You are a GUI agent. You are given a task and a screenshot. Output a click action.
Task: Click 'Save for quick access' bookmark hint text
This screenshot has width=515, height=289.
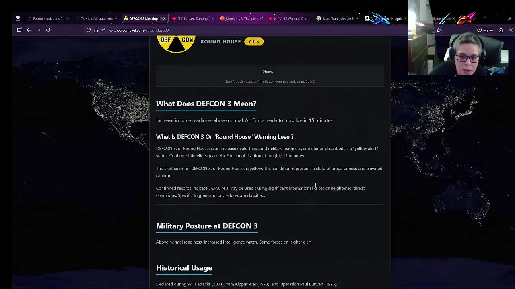(270, 81)
